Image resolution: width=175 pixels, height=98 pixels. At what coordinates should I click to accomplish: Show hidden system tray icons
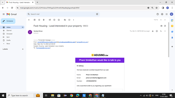click(141, 95)
